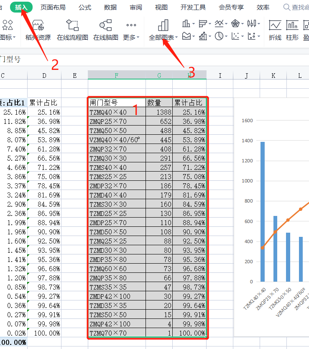The image size is (309, 349).
Task: Open the 开发工具 tab
Action: point(193,8)
